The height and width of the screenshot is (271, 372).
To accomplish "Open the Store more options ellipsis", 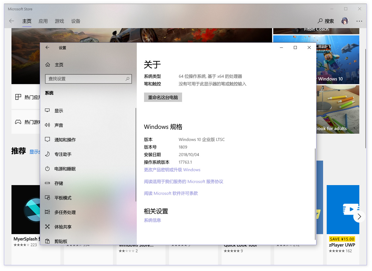I will coord(359,21).
